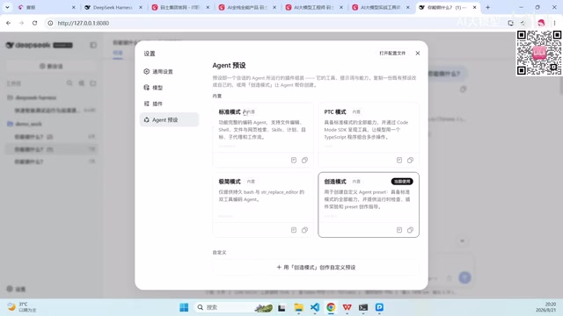The height and width of the screenshot is (316, 563).
Task: Open WPS Office from taskbar
Action: point(347,307)
